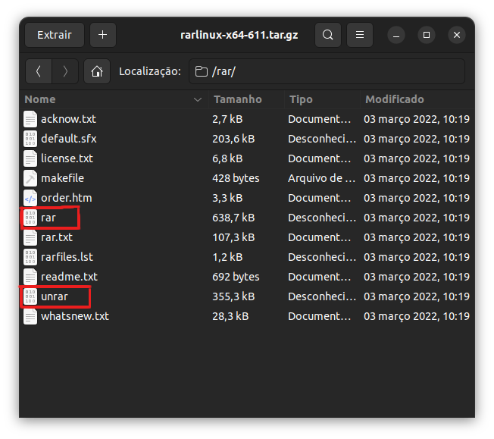494x439 pixels.
Task: Select the whatsnew.txt document icon
Action: 30,316
